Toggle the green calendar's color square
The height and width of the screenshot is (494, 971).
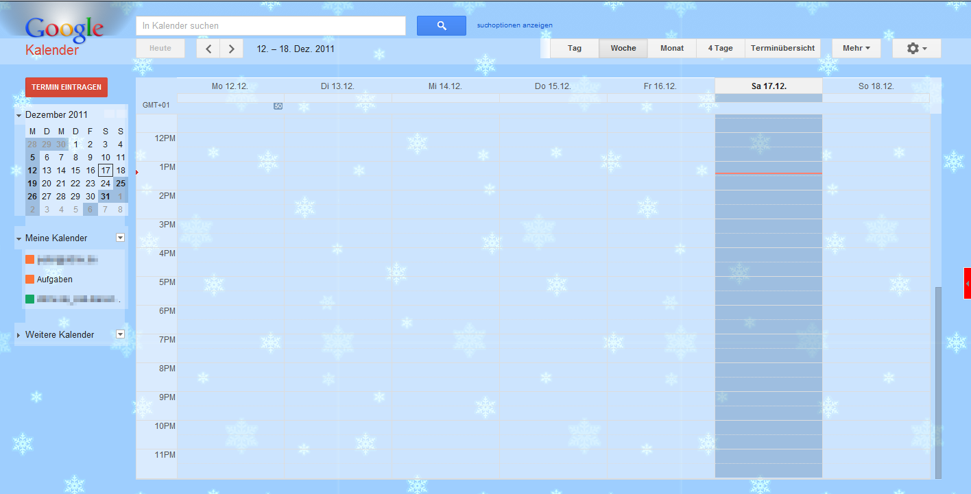tap(29, 299)
